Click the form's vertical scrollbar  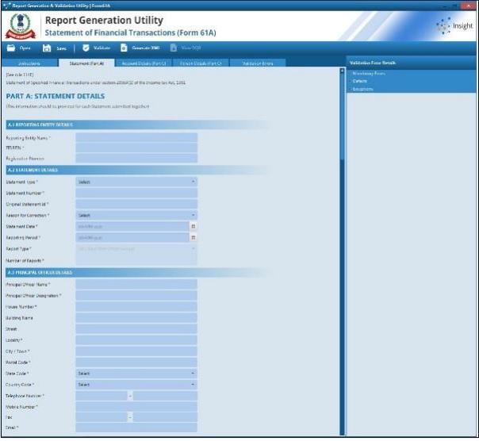[x=342, y=238]
